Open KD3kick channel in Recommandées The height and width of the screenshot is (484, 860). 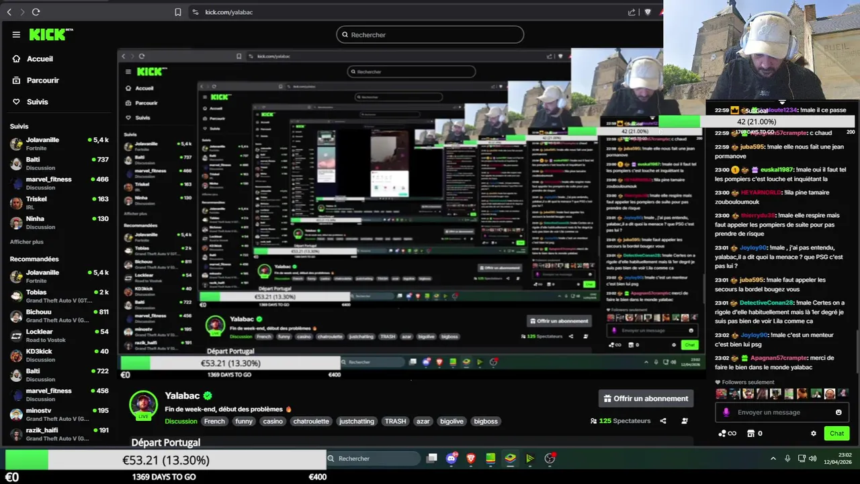59,355
